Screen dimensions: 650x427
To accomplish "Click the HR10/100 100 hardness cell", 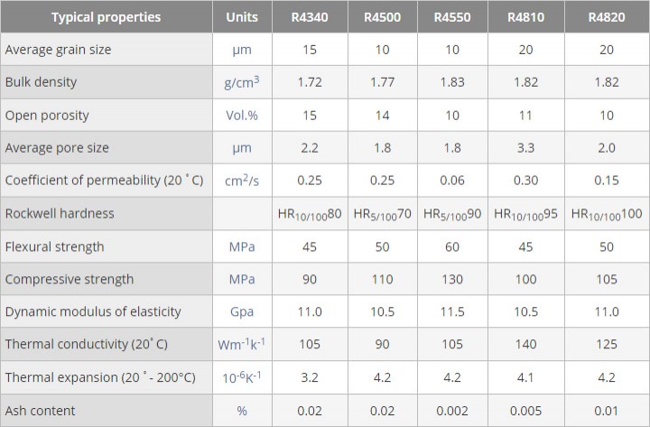I will pos(607,214).
